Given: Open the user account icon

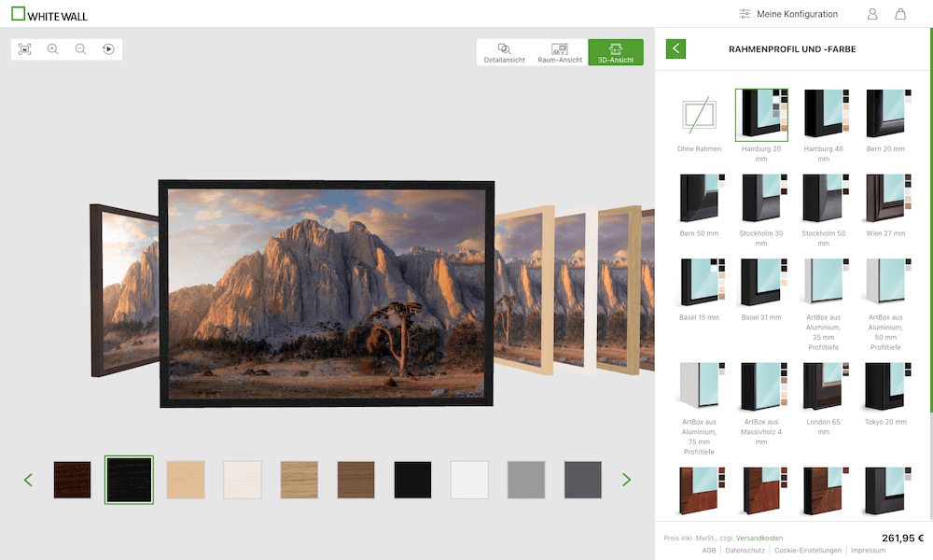Looking at the screenshot, I should [872, 14].
